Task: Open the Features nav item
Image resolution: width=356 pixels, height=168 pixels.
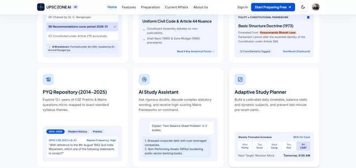Action: pos(129,7)
